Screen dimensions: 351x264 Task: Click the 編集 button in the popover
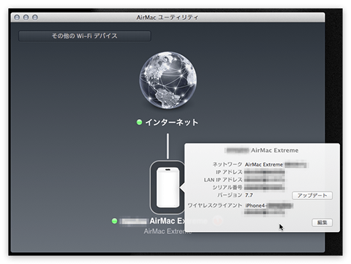[x=322, y=223]
